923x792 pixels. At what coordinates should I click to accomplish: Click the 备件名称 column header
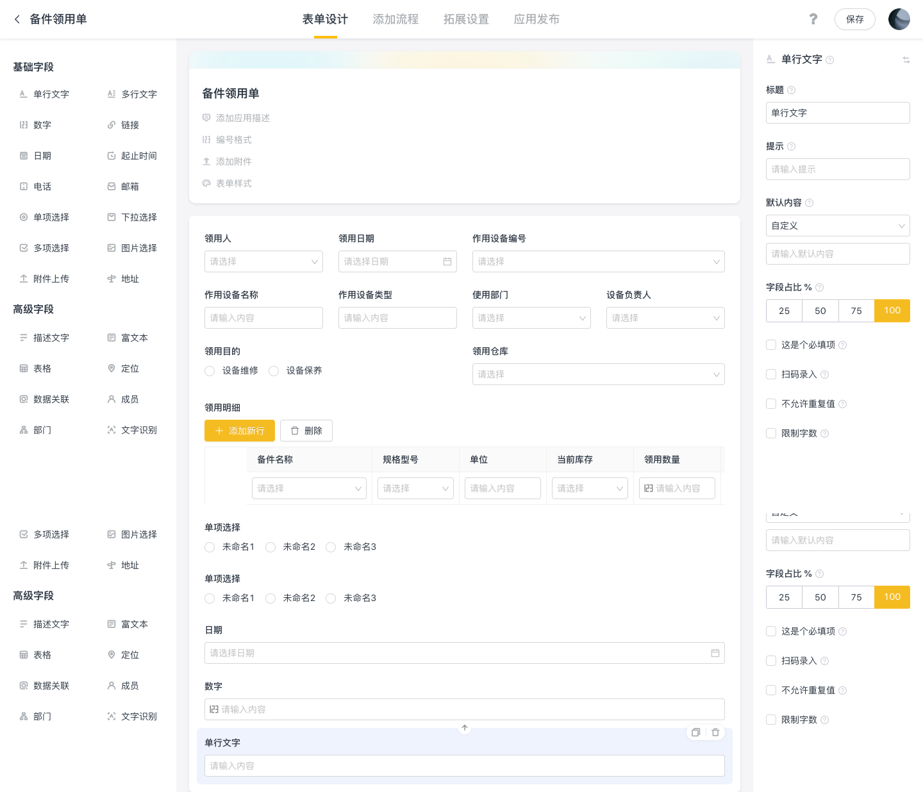coord(310,459)
